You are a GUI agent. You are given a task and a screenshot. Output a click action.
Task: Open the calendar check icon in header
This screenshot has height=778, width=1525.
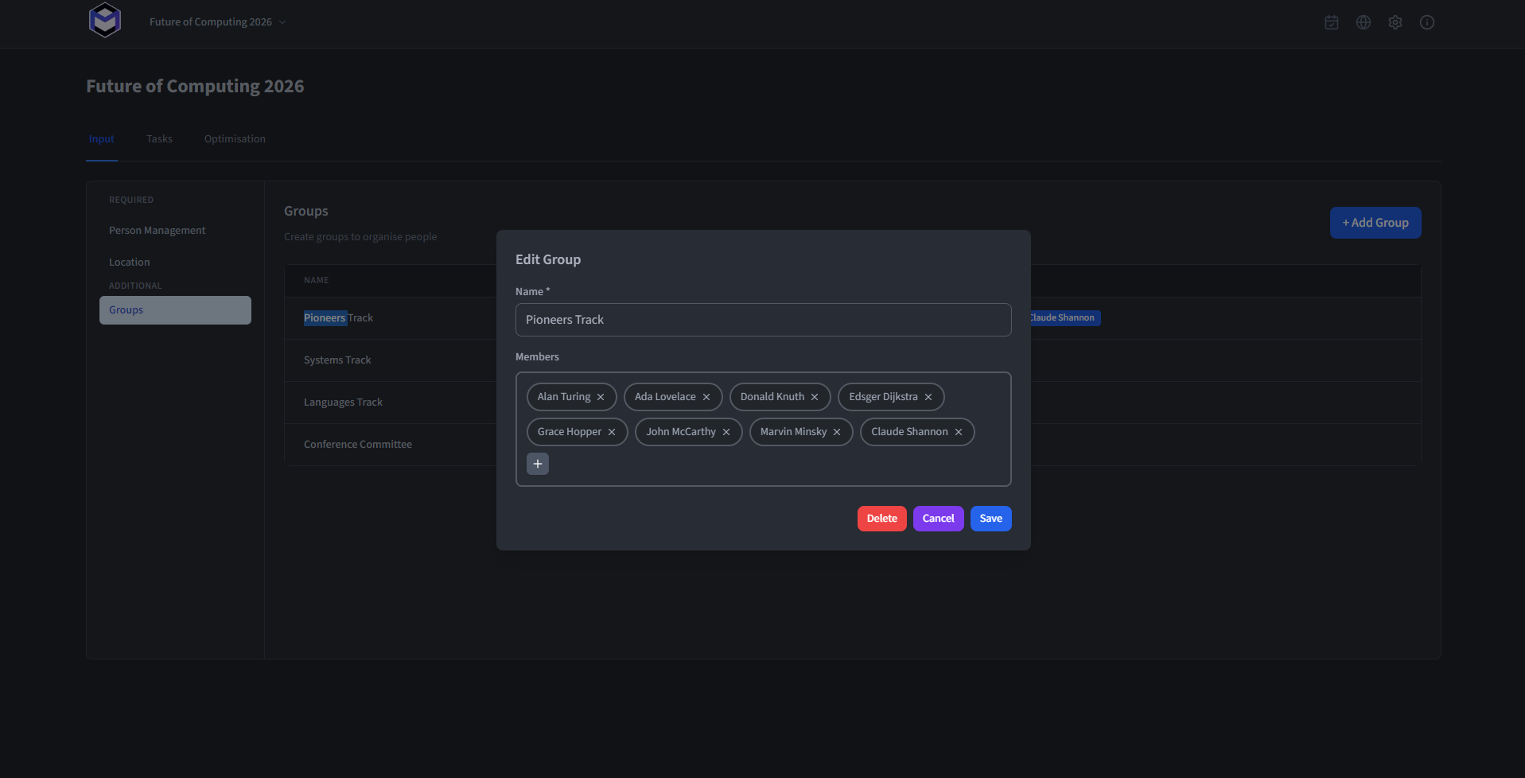click(1332, 22)
